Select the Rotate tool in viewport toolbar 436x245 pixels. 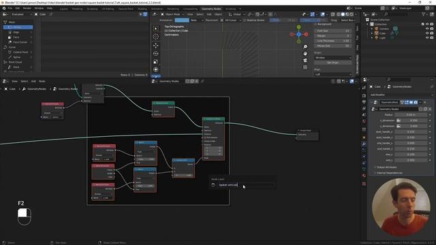pyautogui.click(x=156, y=53)
